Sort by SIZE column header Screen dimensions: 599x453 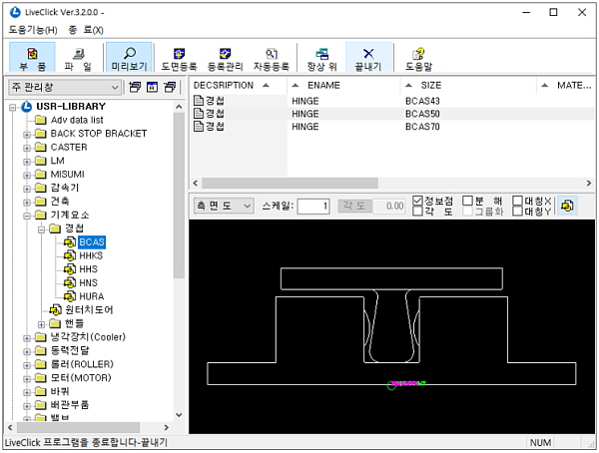tap(468, 85)
